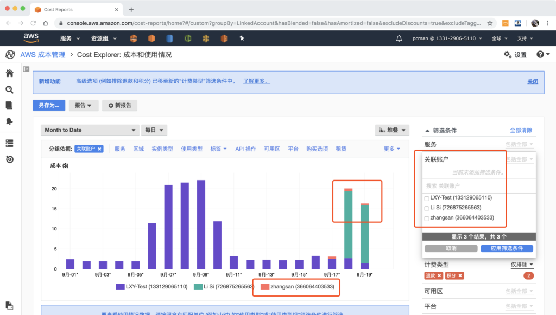Reload the page in the browser
This screenshot has width=556, height=315.
(33, 23)
